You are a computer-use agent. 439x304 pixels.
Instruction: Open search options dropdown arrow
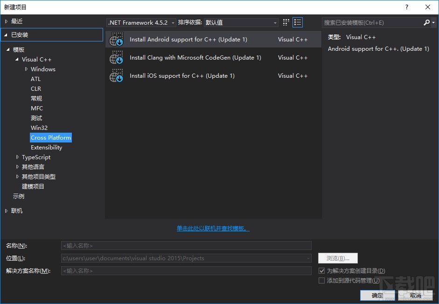coord(434,23)
